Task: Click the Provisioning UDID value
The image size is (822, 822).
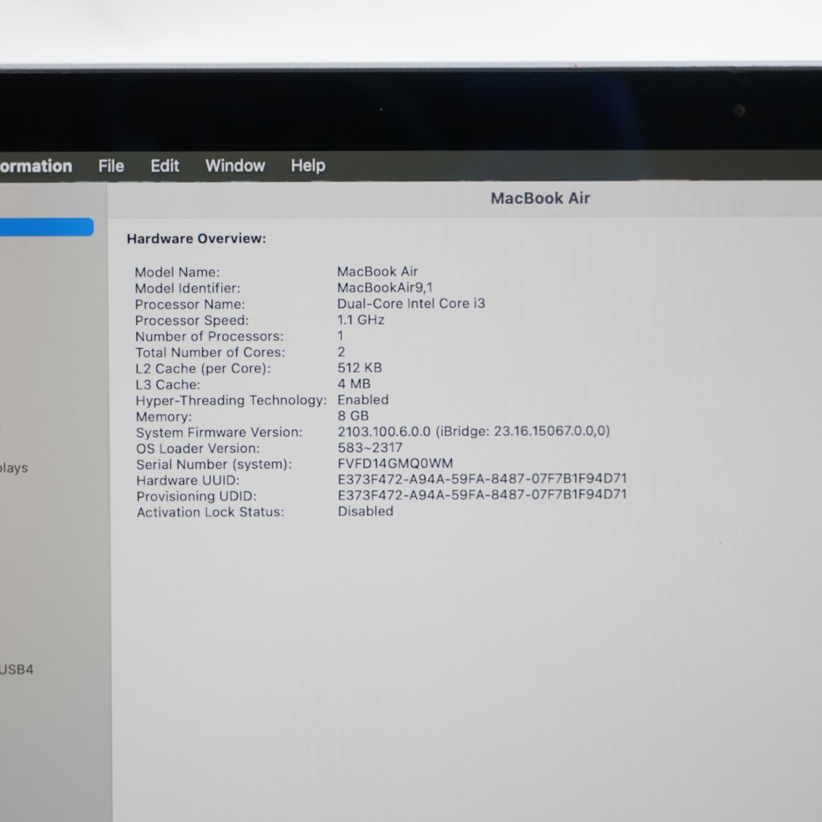Action: coord(482,495)
